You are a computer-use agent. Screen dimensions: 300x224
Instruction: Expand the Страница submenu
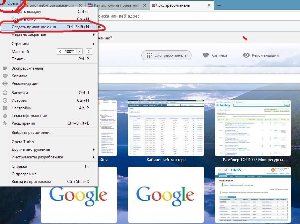click(x=94, y=44)
